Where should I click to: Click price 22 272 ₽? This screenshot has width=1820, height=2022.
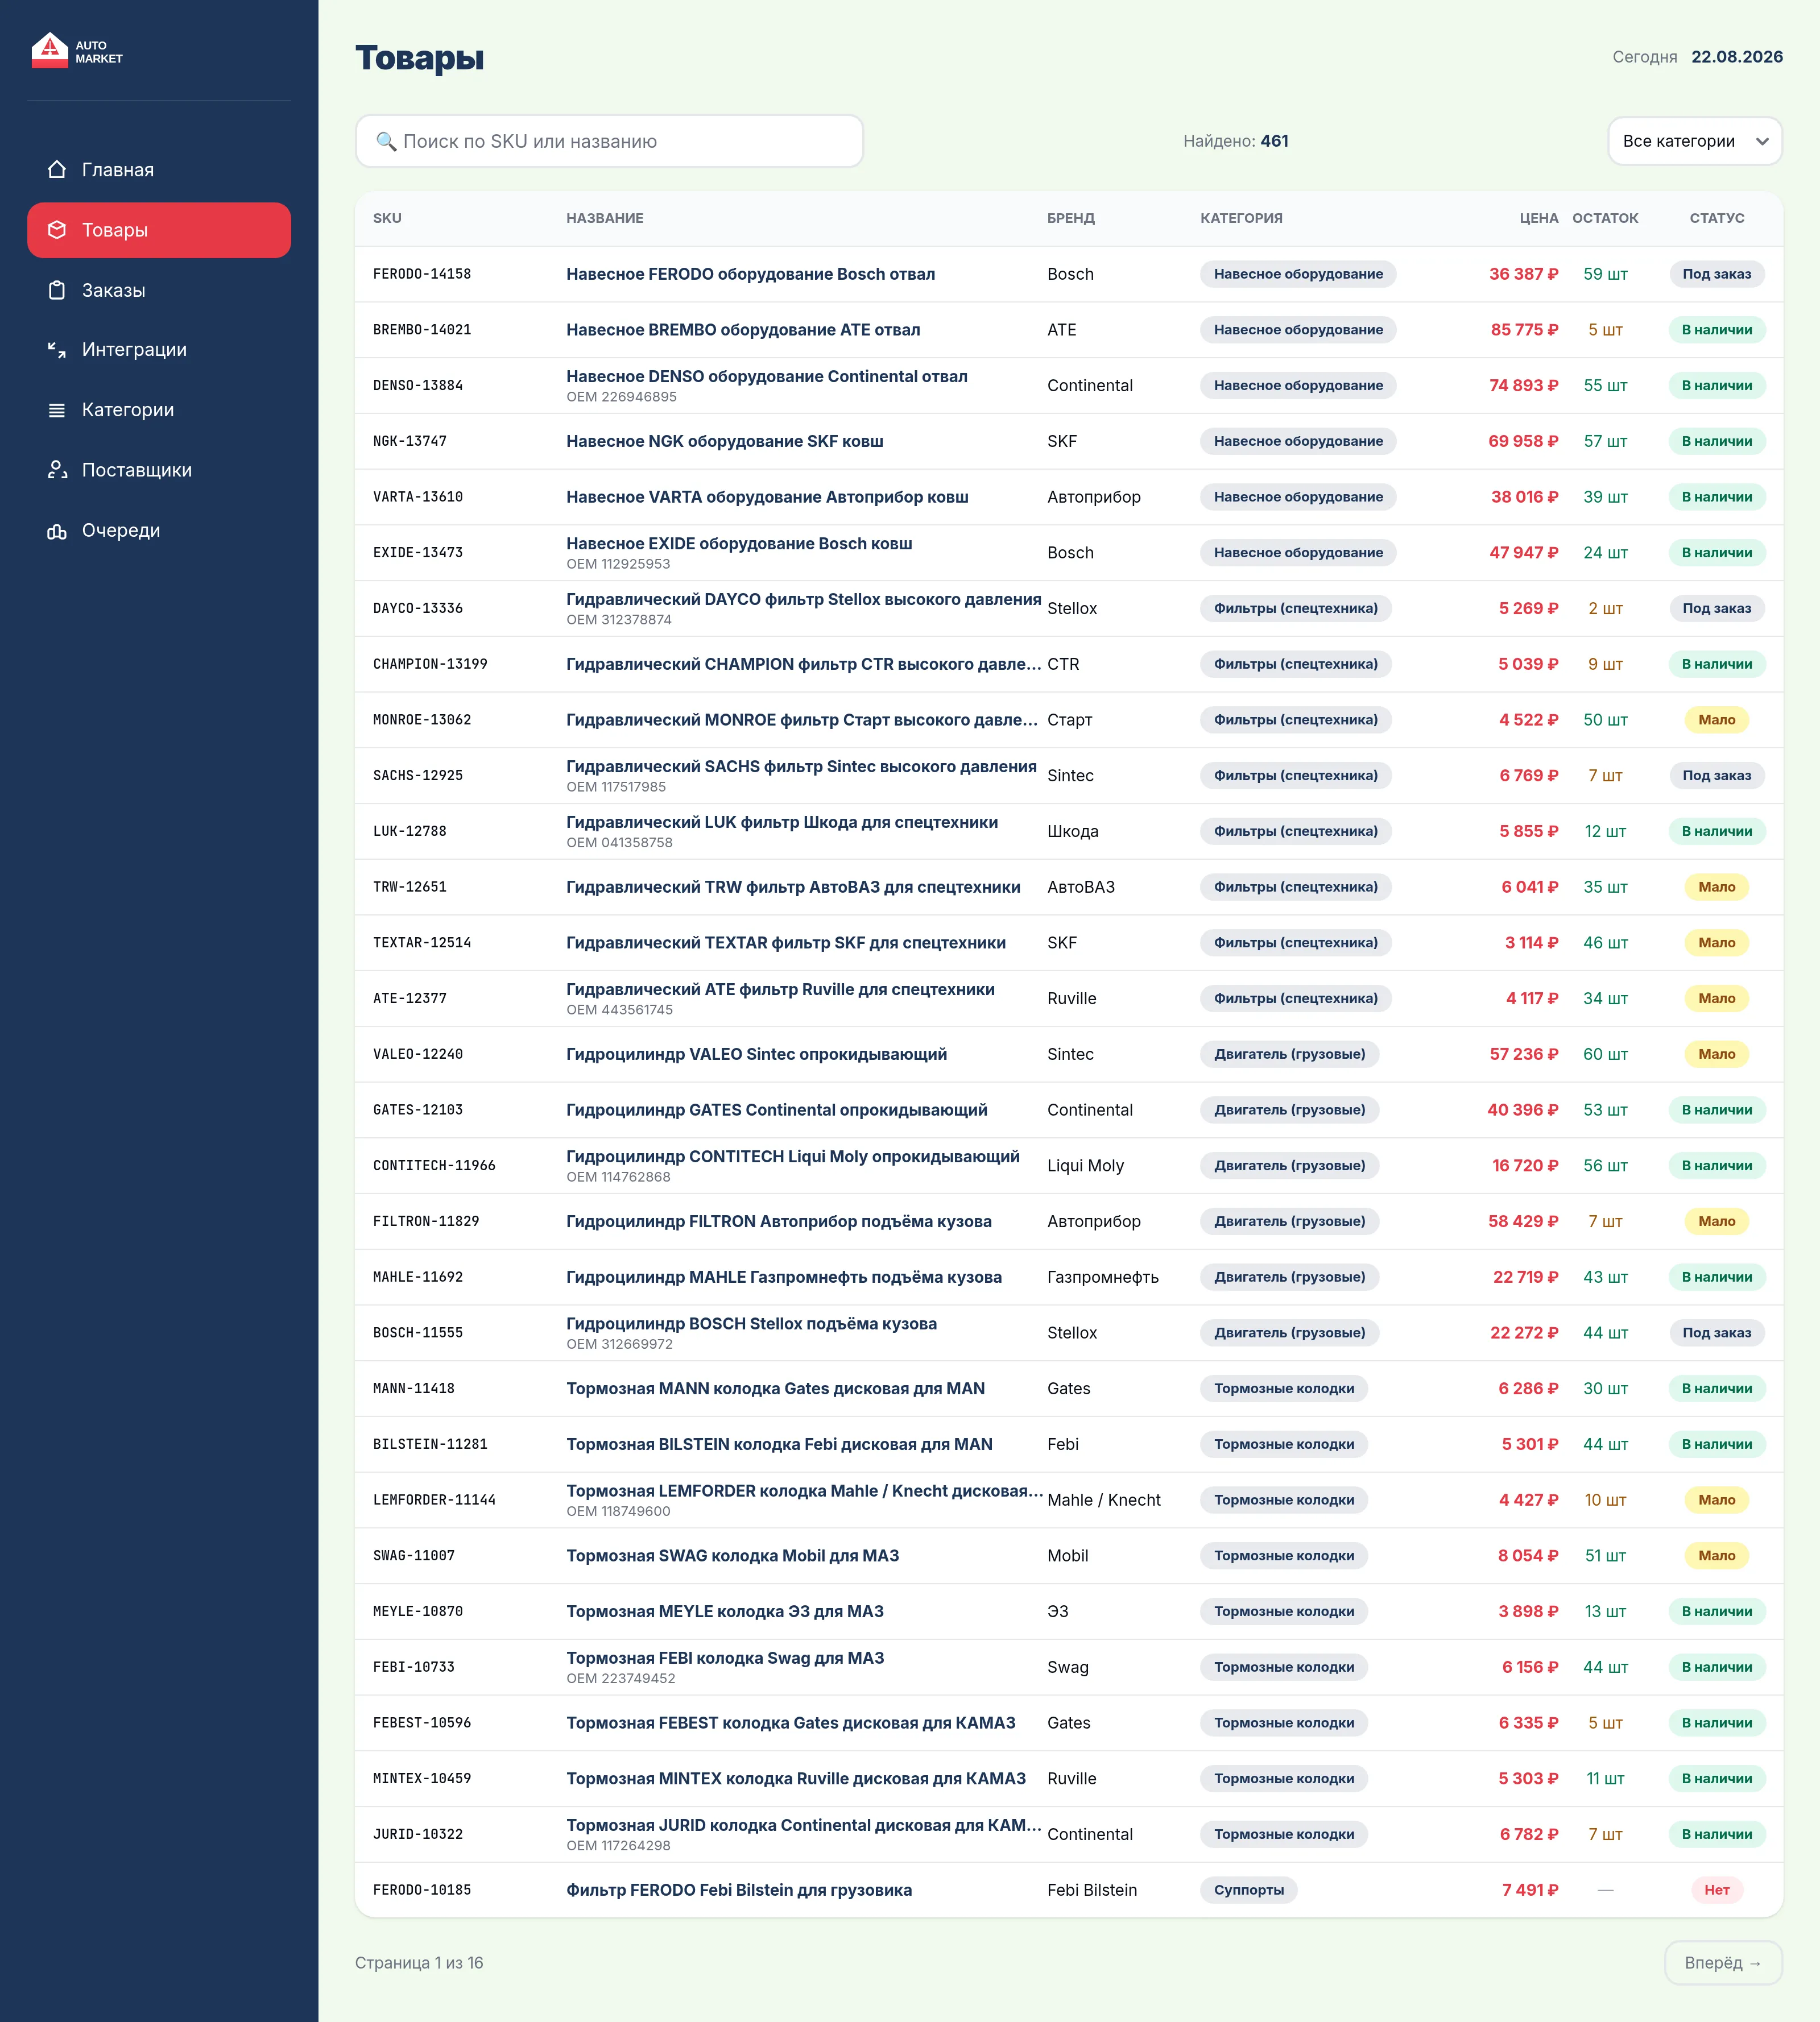point(1524,1333)
